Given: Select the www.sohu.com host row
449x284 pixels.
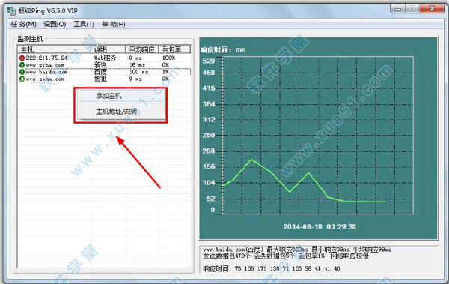Looking at the screenshot, I should 105,79.
